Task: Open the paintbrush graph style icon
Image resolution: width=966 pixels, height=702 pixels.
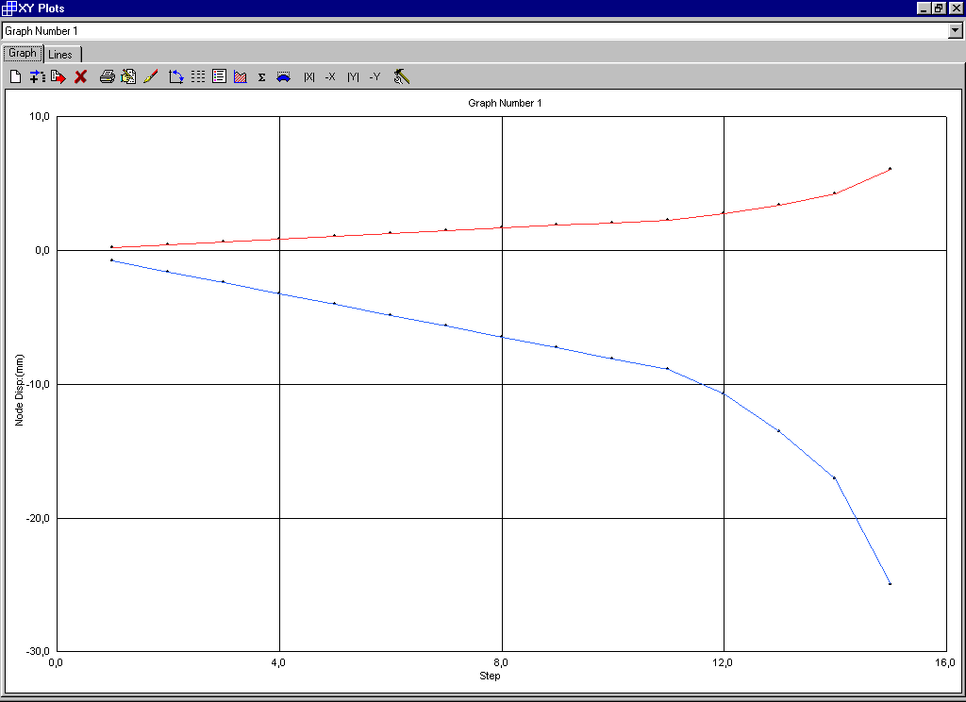Action: [x=150, y=76]
